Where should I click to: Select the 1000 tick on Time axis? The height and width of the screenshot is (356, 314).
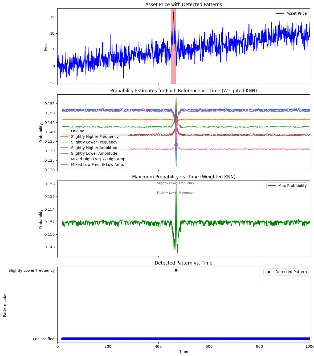pyautogui.click(x=309, y=346)
